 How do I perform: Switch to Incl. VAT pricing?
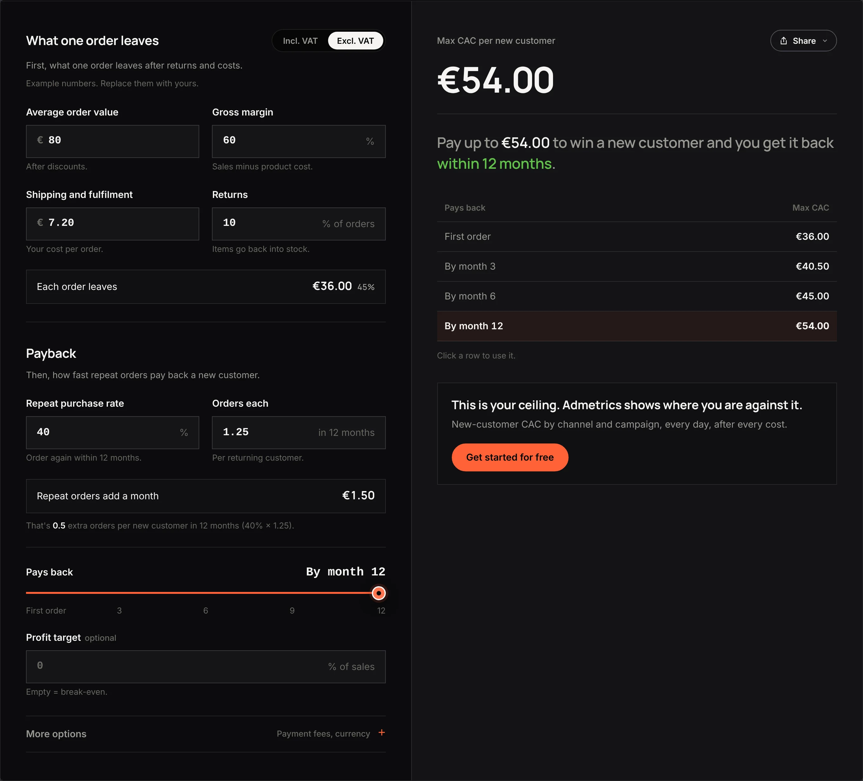[300, 41]
